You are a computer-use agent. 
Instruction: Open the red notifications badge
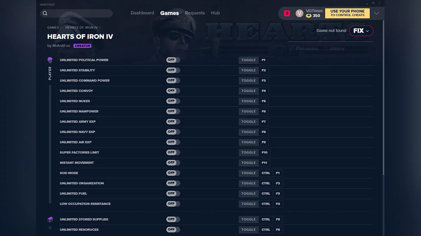(x=287, y=13)
